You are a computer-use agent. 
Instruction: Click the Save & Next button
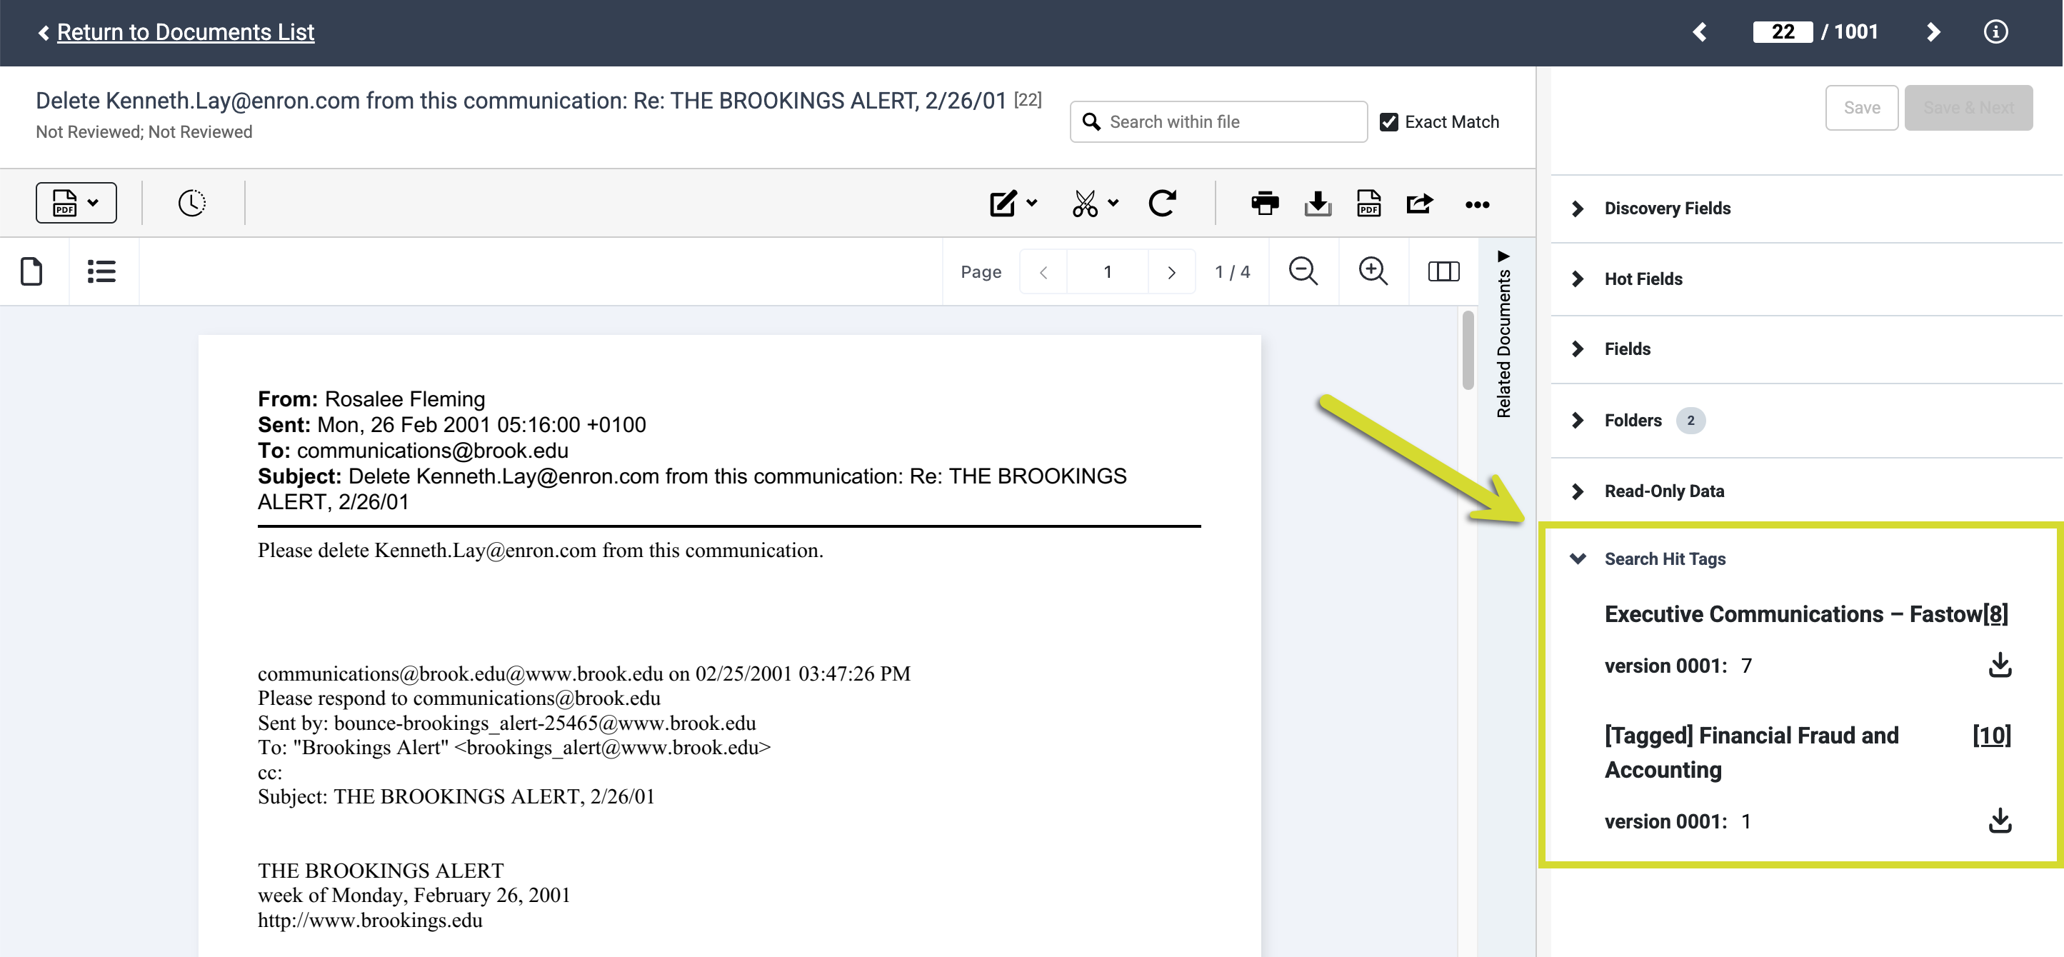coord(1968,107)
